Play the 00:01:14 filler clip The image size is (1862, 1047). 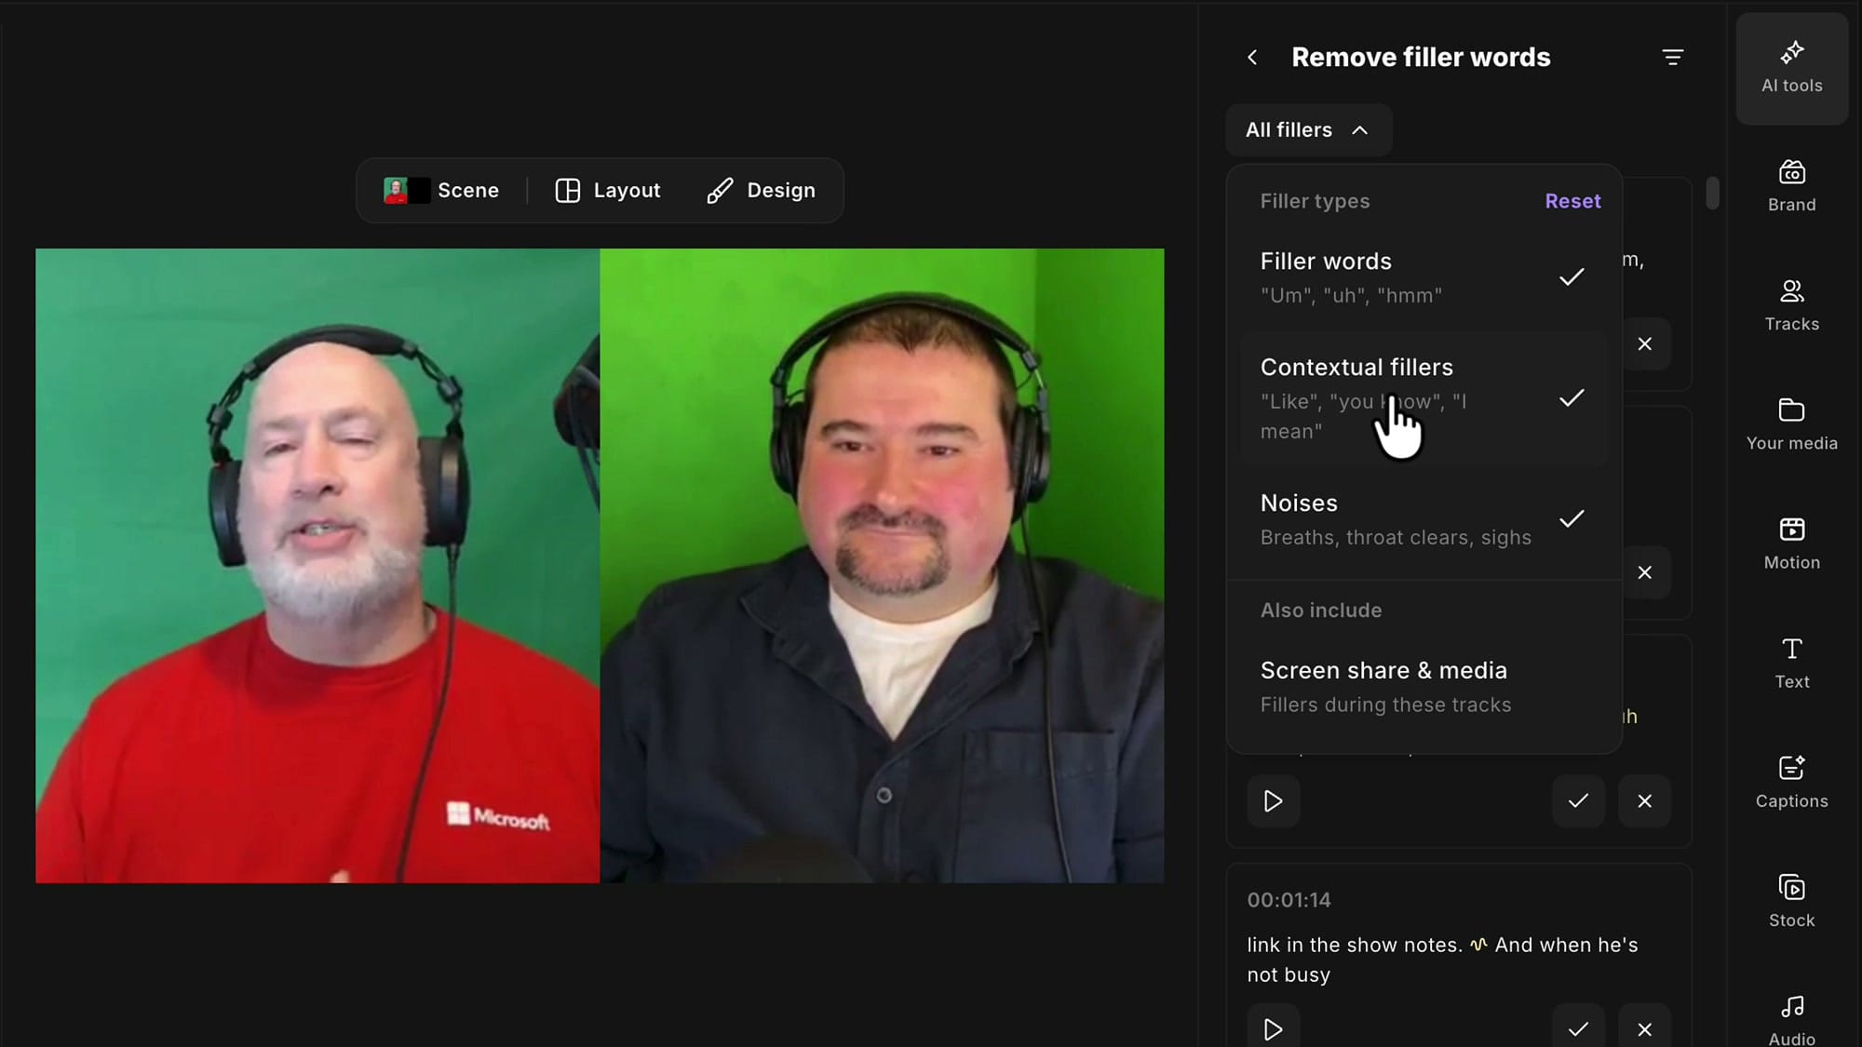click(x=1273, y=1028)
